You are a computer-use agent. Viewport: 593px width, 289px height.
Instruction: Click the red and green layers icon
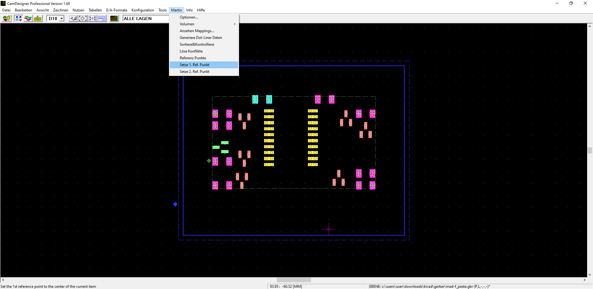[114, 19]
